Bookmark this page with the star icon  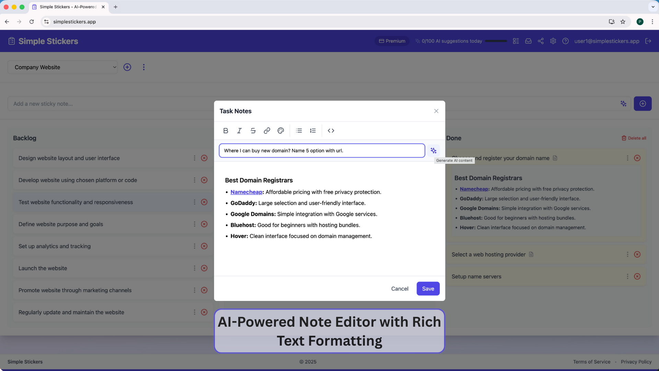tap(623, 22)
